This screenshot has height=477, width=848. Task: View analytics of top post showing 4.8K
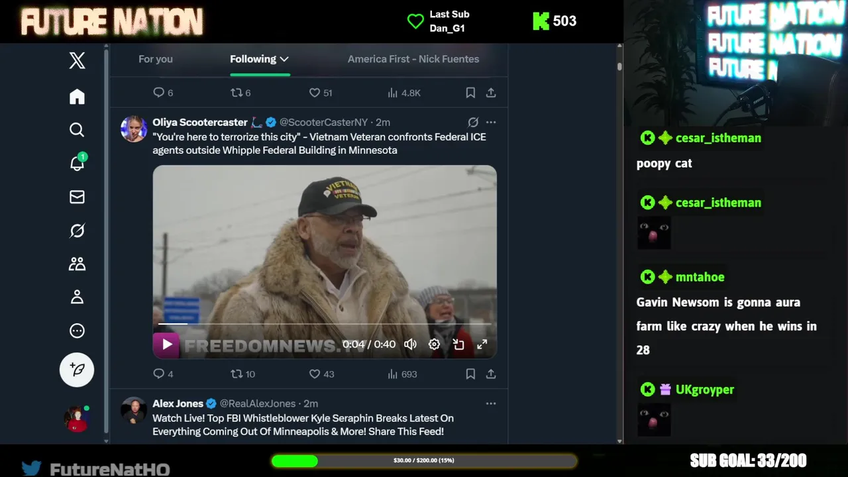[404, 93]
